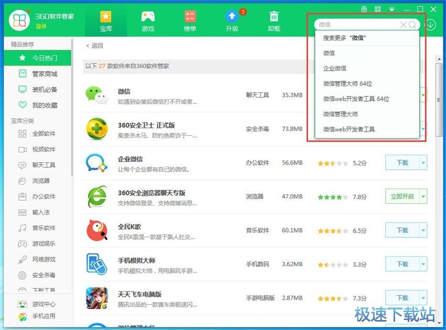Click the 360安全卫士 app icon
This screenshot has width=446, height=330.
[97, 129]
